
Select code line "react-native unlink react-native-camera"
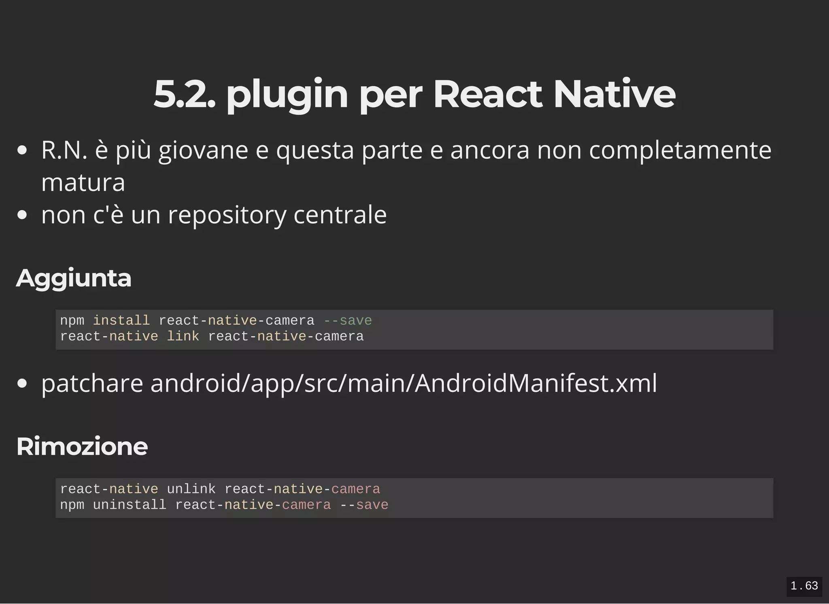pyautogui.click(x=220, y=489)
